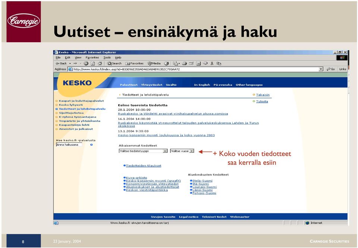
Task: Open Pohjois-Suomi regional releases
Action: coord(204,193)
